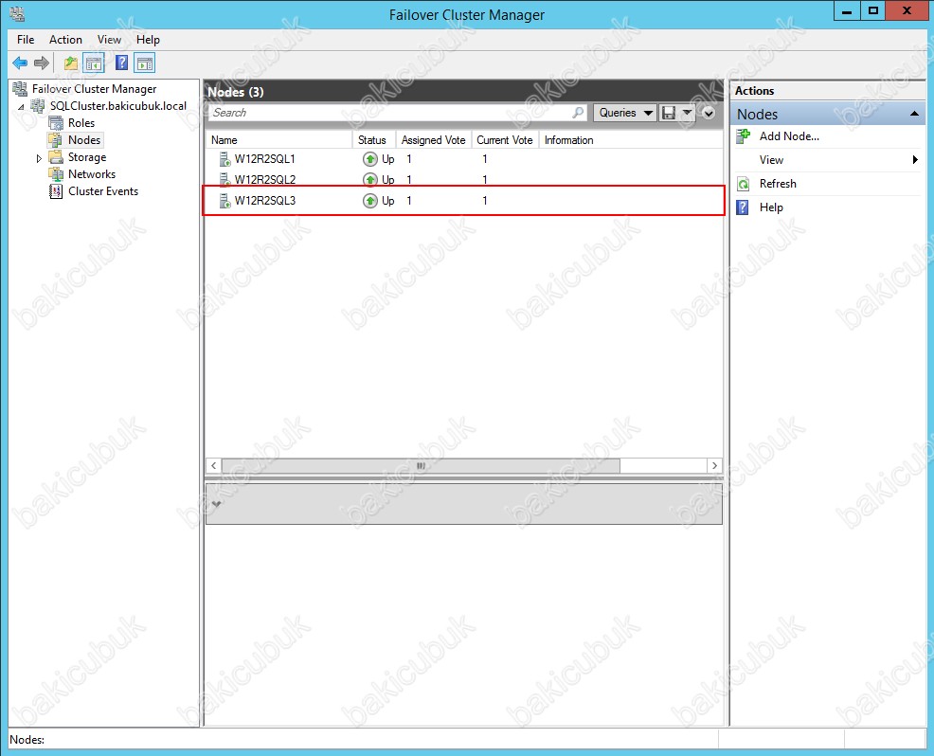Image resolution: width=934 pixels, height=756 pixels.
Task: Click the Refresh icon in Actions pane
Action: tap(743, 184)
